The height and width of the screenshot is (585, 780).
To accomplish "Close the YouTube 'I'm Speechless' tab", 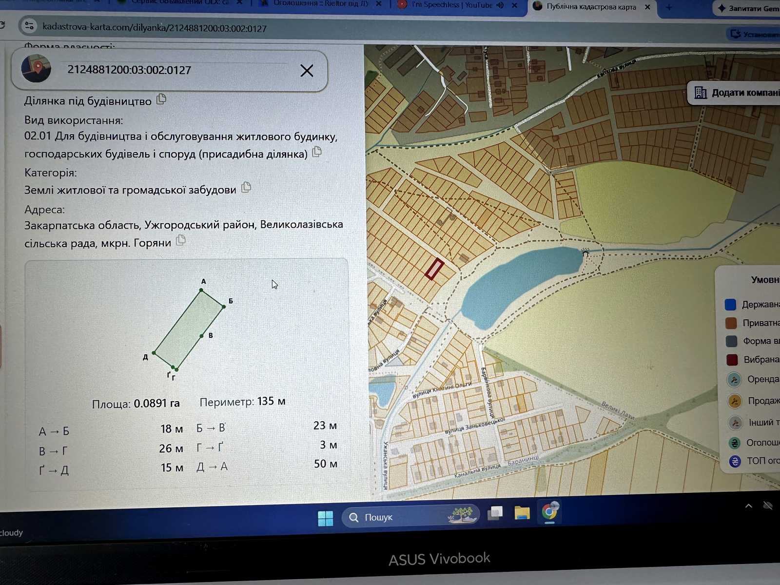I will pyautogui.click(x=514, y=5).
